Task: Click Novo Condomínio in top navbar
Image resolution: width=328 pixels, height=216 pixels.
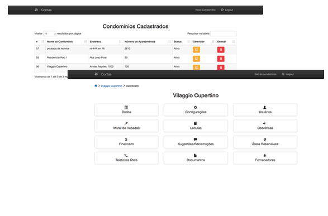Action: click(x=205, y=10)
